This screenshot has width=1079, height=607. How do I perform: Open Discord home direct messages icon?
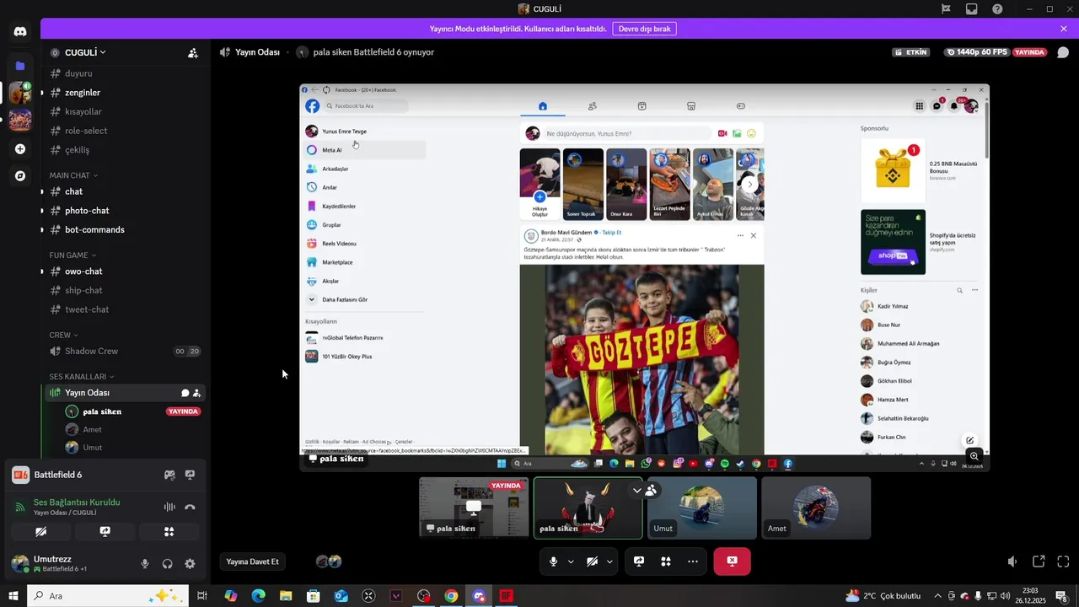click(x=20, y=31)
